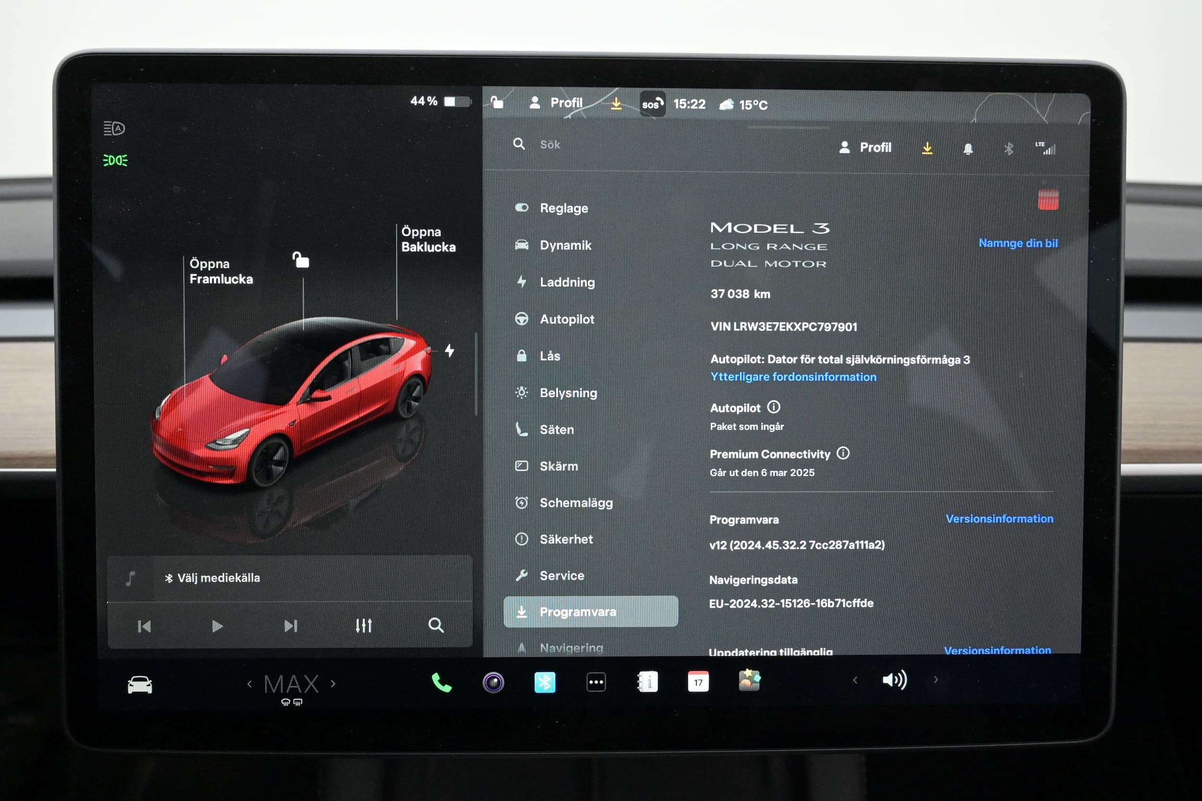The width and height of the screenshot is (1202, 801).
Task: Tap the Bluetooth icon in settings header
Action: pyautogui.click(x=1008, y=148)
